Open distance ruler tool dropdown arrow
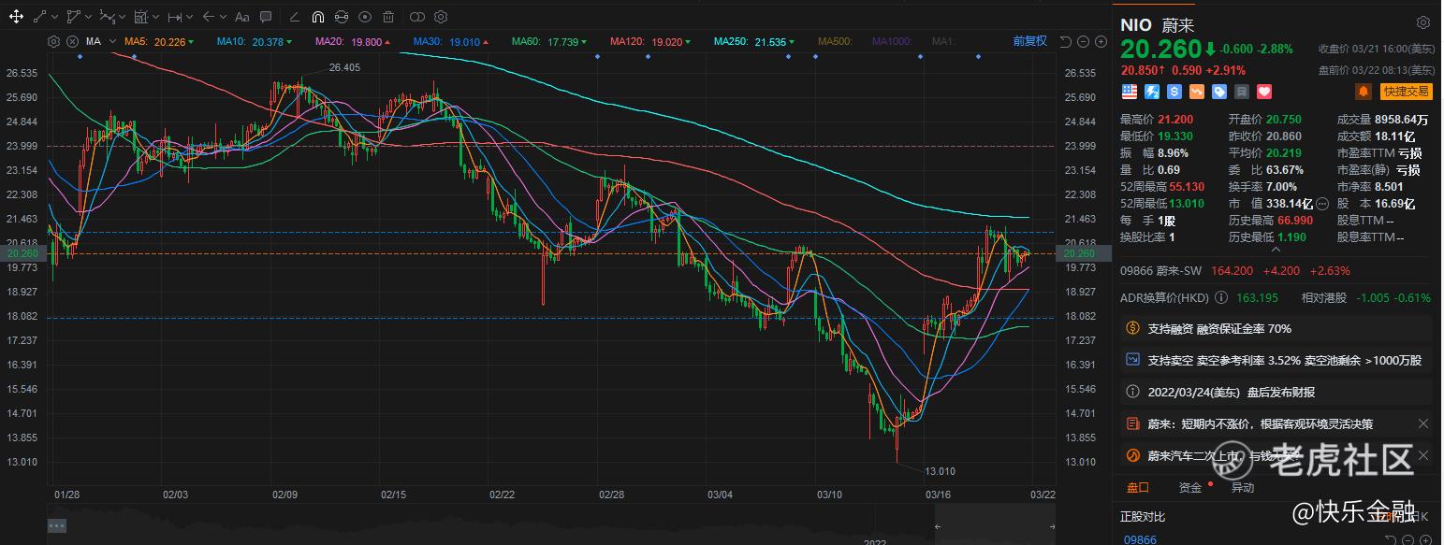 [189, 17]
